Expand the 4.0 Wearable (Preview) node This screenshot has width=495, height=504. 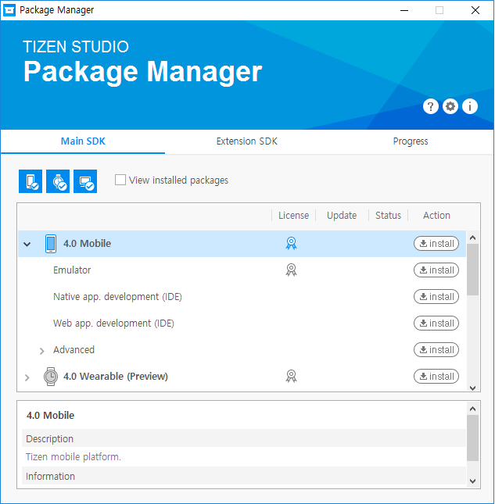[27, 377]
